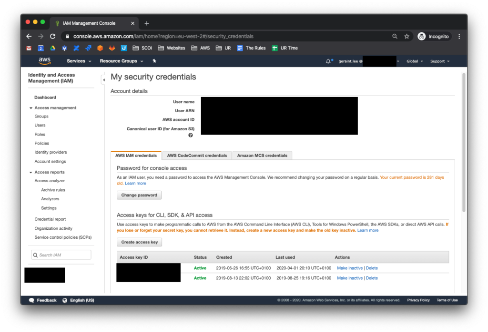Open Users in the IAM sidebar

tap(40, 125)
